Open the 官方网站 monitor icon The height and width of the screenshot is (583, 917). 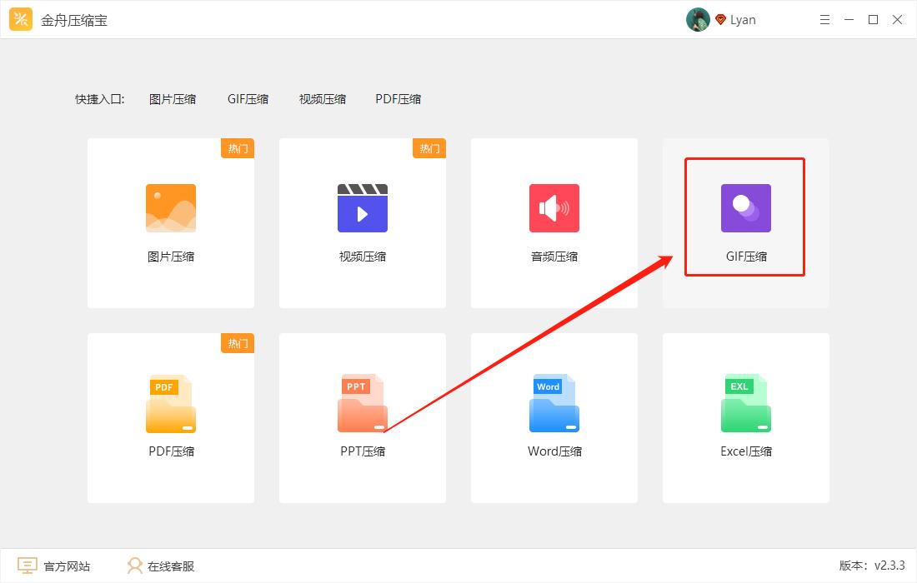[x=28, y=566]
